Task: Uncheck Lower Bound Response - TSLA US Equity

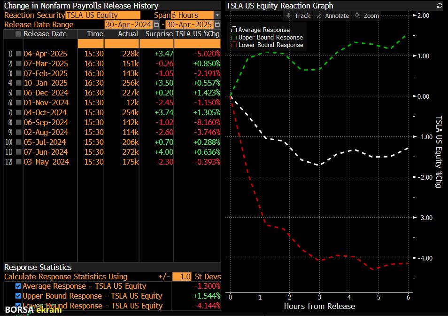Action: tap(18, 305)
